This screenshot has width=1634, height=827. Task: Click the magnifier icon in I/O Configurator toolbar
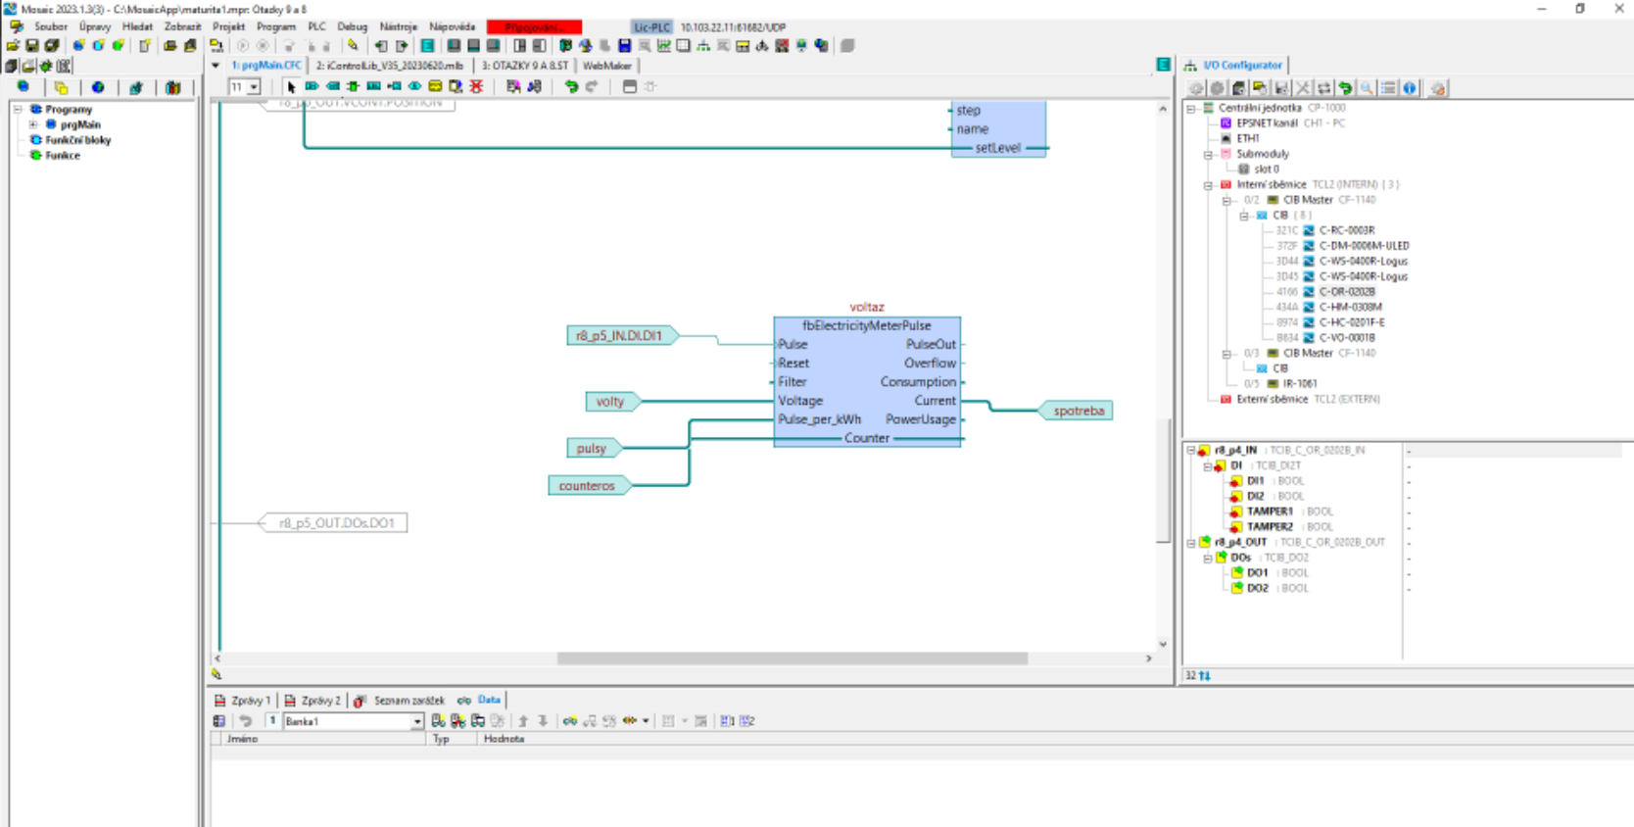1367,88
